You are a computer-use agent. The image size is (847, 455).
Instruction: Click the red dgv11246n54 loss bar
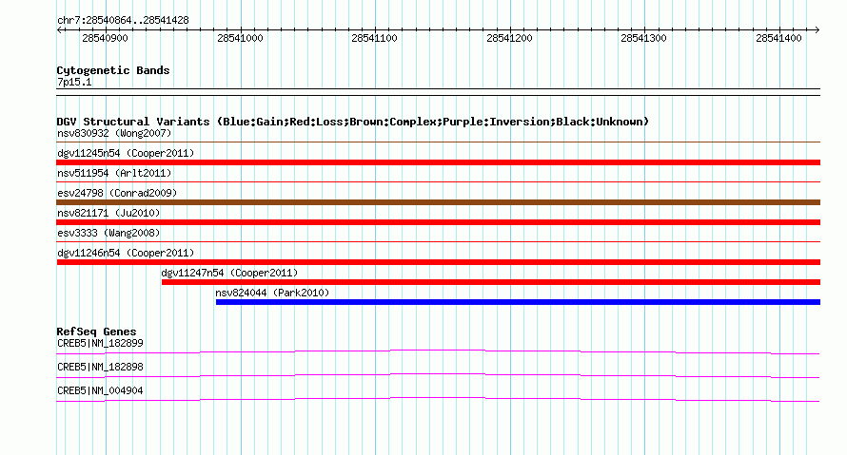438,262
